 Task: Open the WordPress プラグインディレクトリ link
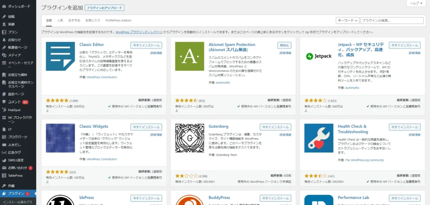tap(139, 32)
